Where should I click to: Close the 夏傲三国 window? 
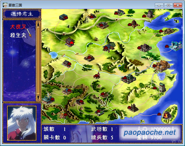[178, 5]
